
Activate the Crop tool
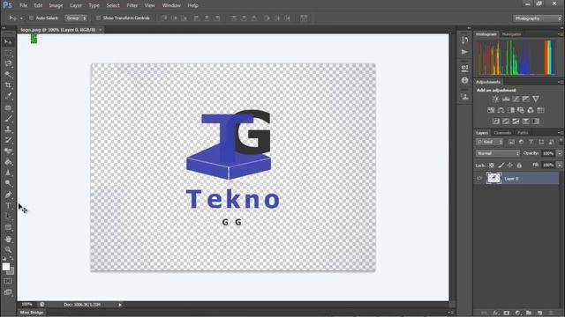coord(8,85)
